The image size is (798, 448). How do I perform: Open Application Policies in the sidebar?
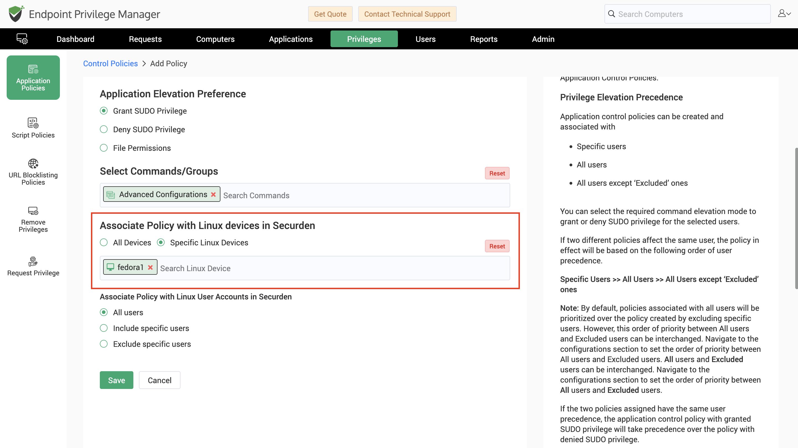[x=33, y=77]
